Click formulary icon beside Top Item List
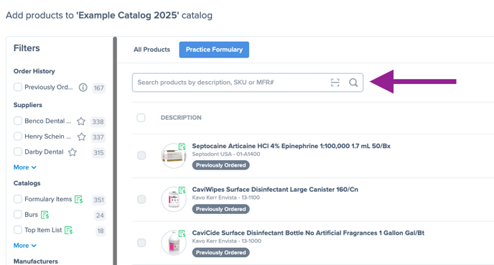The width and height of the screenshot is (494, 265). [68, 231]
